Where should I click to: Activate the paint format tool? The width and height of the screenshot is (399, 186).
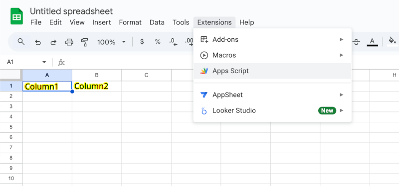click(x=84, y=42)
